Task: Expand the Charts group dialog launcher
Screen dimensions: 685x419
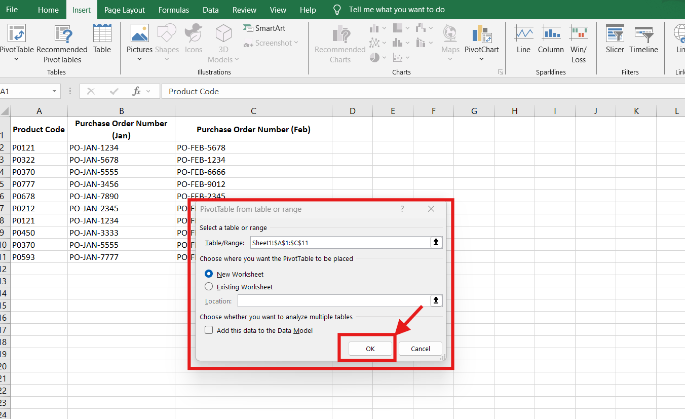Action: pyautogui.click(x=501, y=72)
